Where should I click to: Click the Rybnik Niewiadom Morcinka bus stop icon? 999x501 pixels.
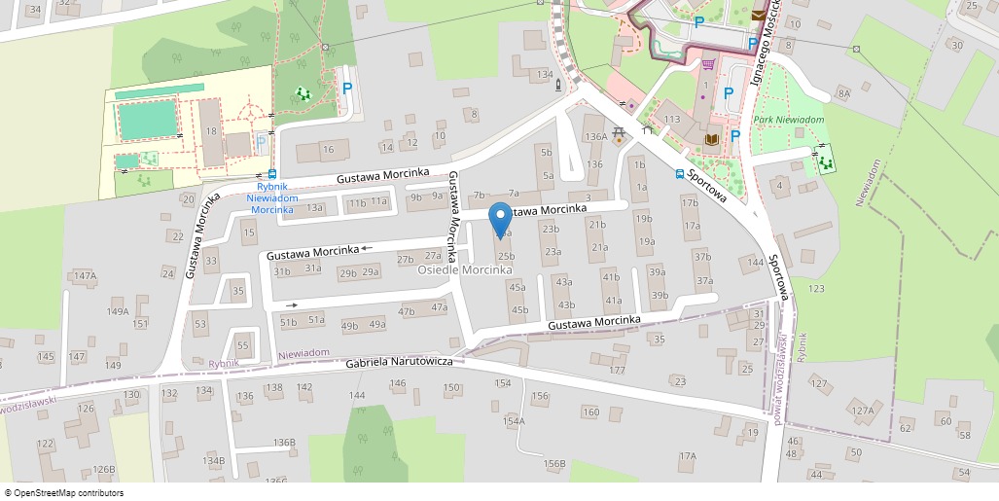pyautogui.click(x=272, y=174)
